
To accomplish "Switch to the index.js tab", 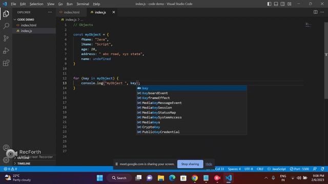I will click(x=102, y=12).
